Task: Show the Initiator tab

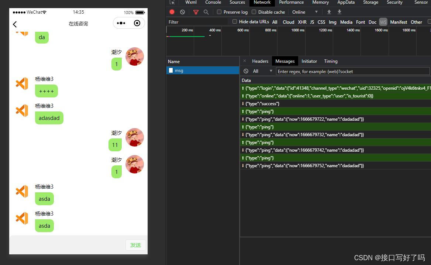Action: [x=309, y=61]
